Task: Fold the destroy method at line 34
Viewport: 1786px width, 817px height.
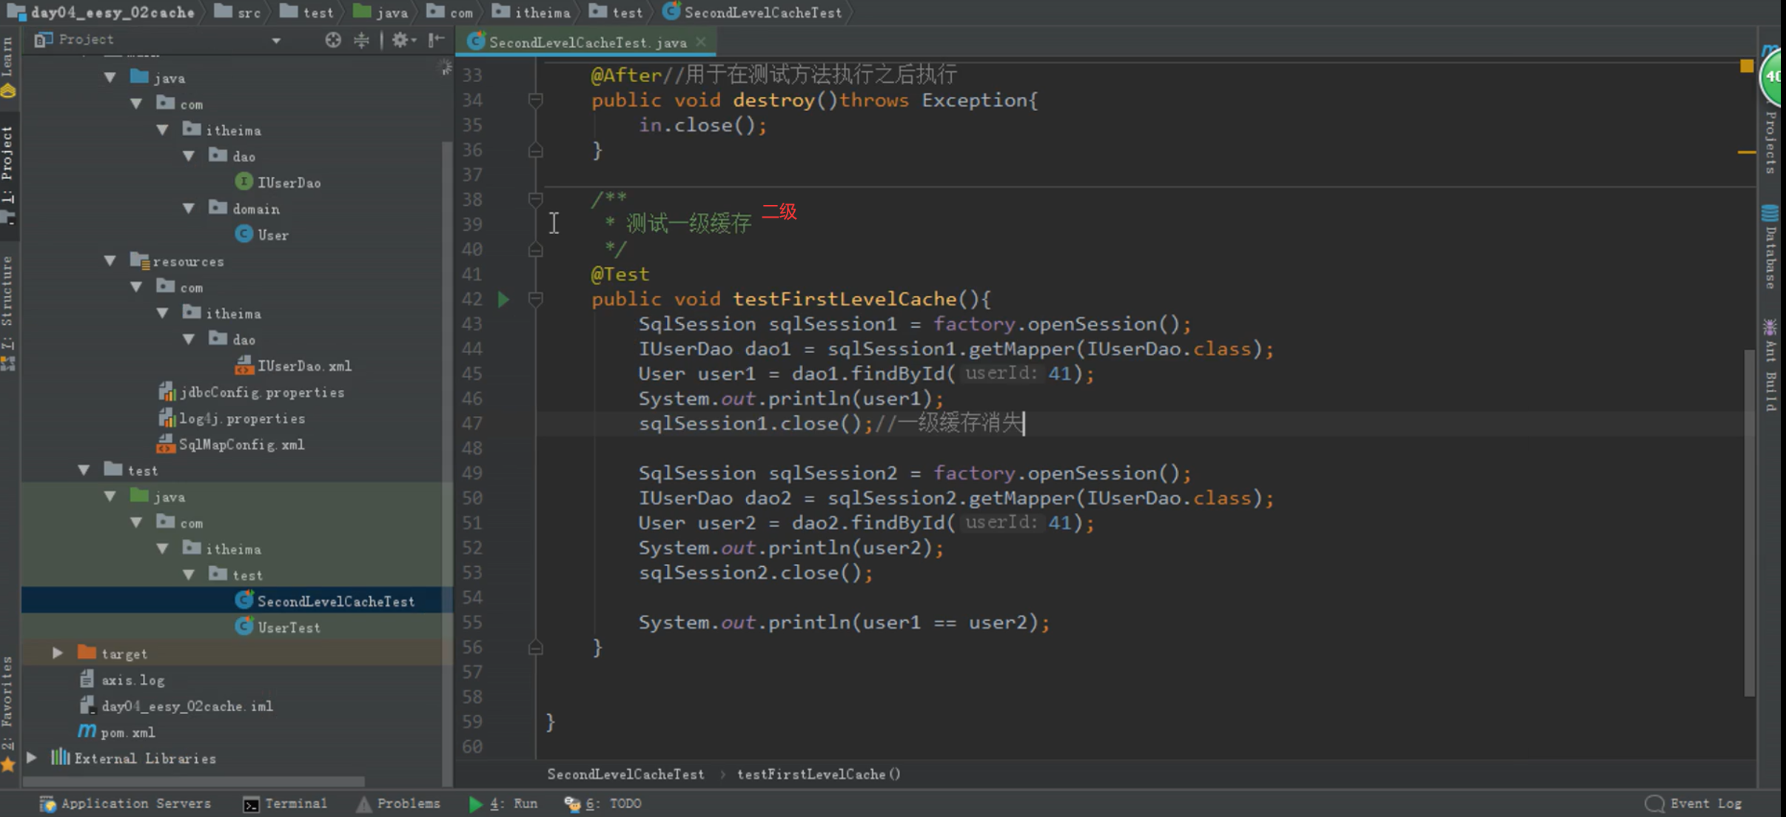Action: (x=536, y=100)
